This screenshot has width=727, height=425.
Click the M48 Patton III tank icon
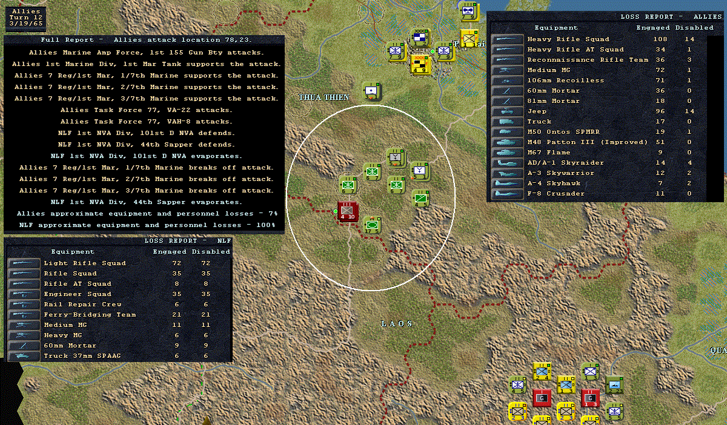point(506,142)
